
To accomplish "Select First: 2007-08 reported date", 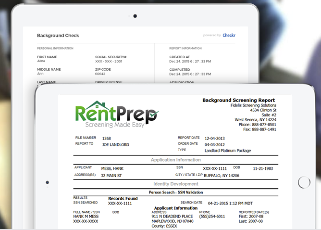I will [251, 217].
